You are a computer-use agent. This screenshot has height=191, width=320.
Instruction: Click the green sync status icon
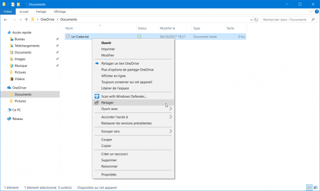pos(139,37)
